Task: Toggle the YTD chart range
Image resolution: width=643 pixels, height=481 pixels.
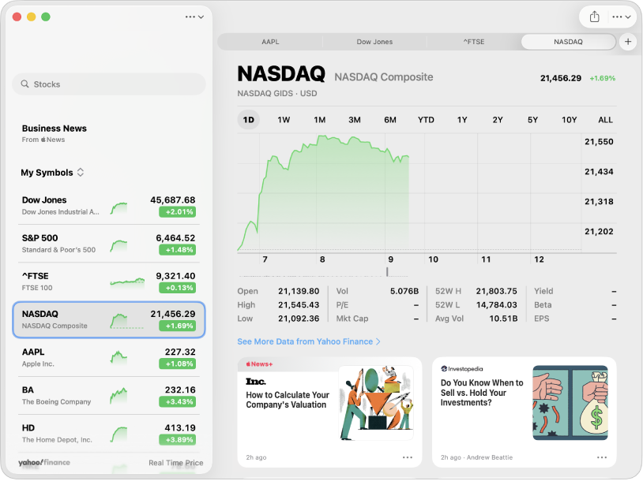Action: pos(426,120)
